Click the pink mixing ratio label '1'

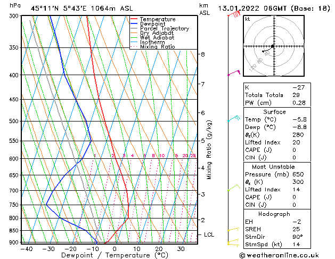pos(95,156)
